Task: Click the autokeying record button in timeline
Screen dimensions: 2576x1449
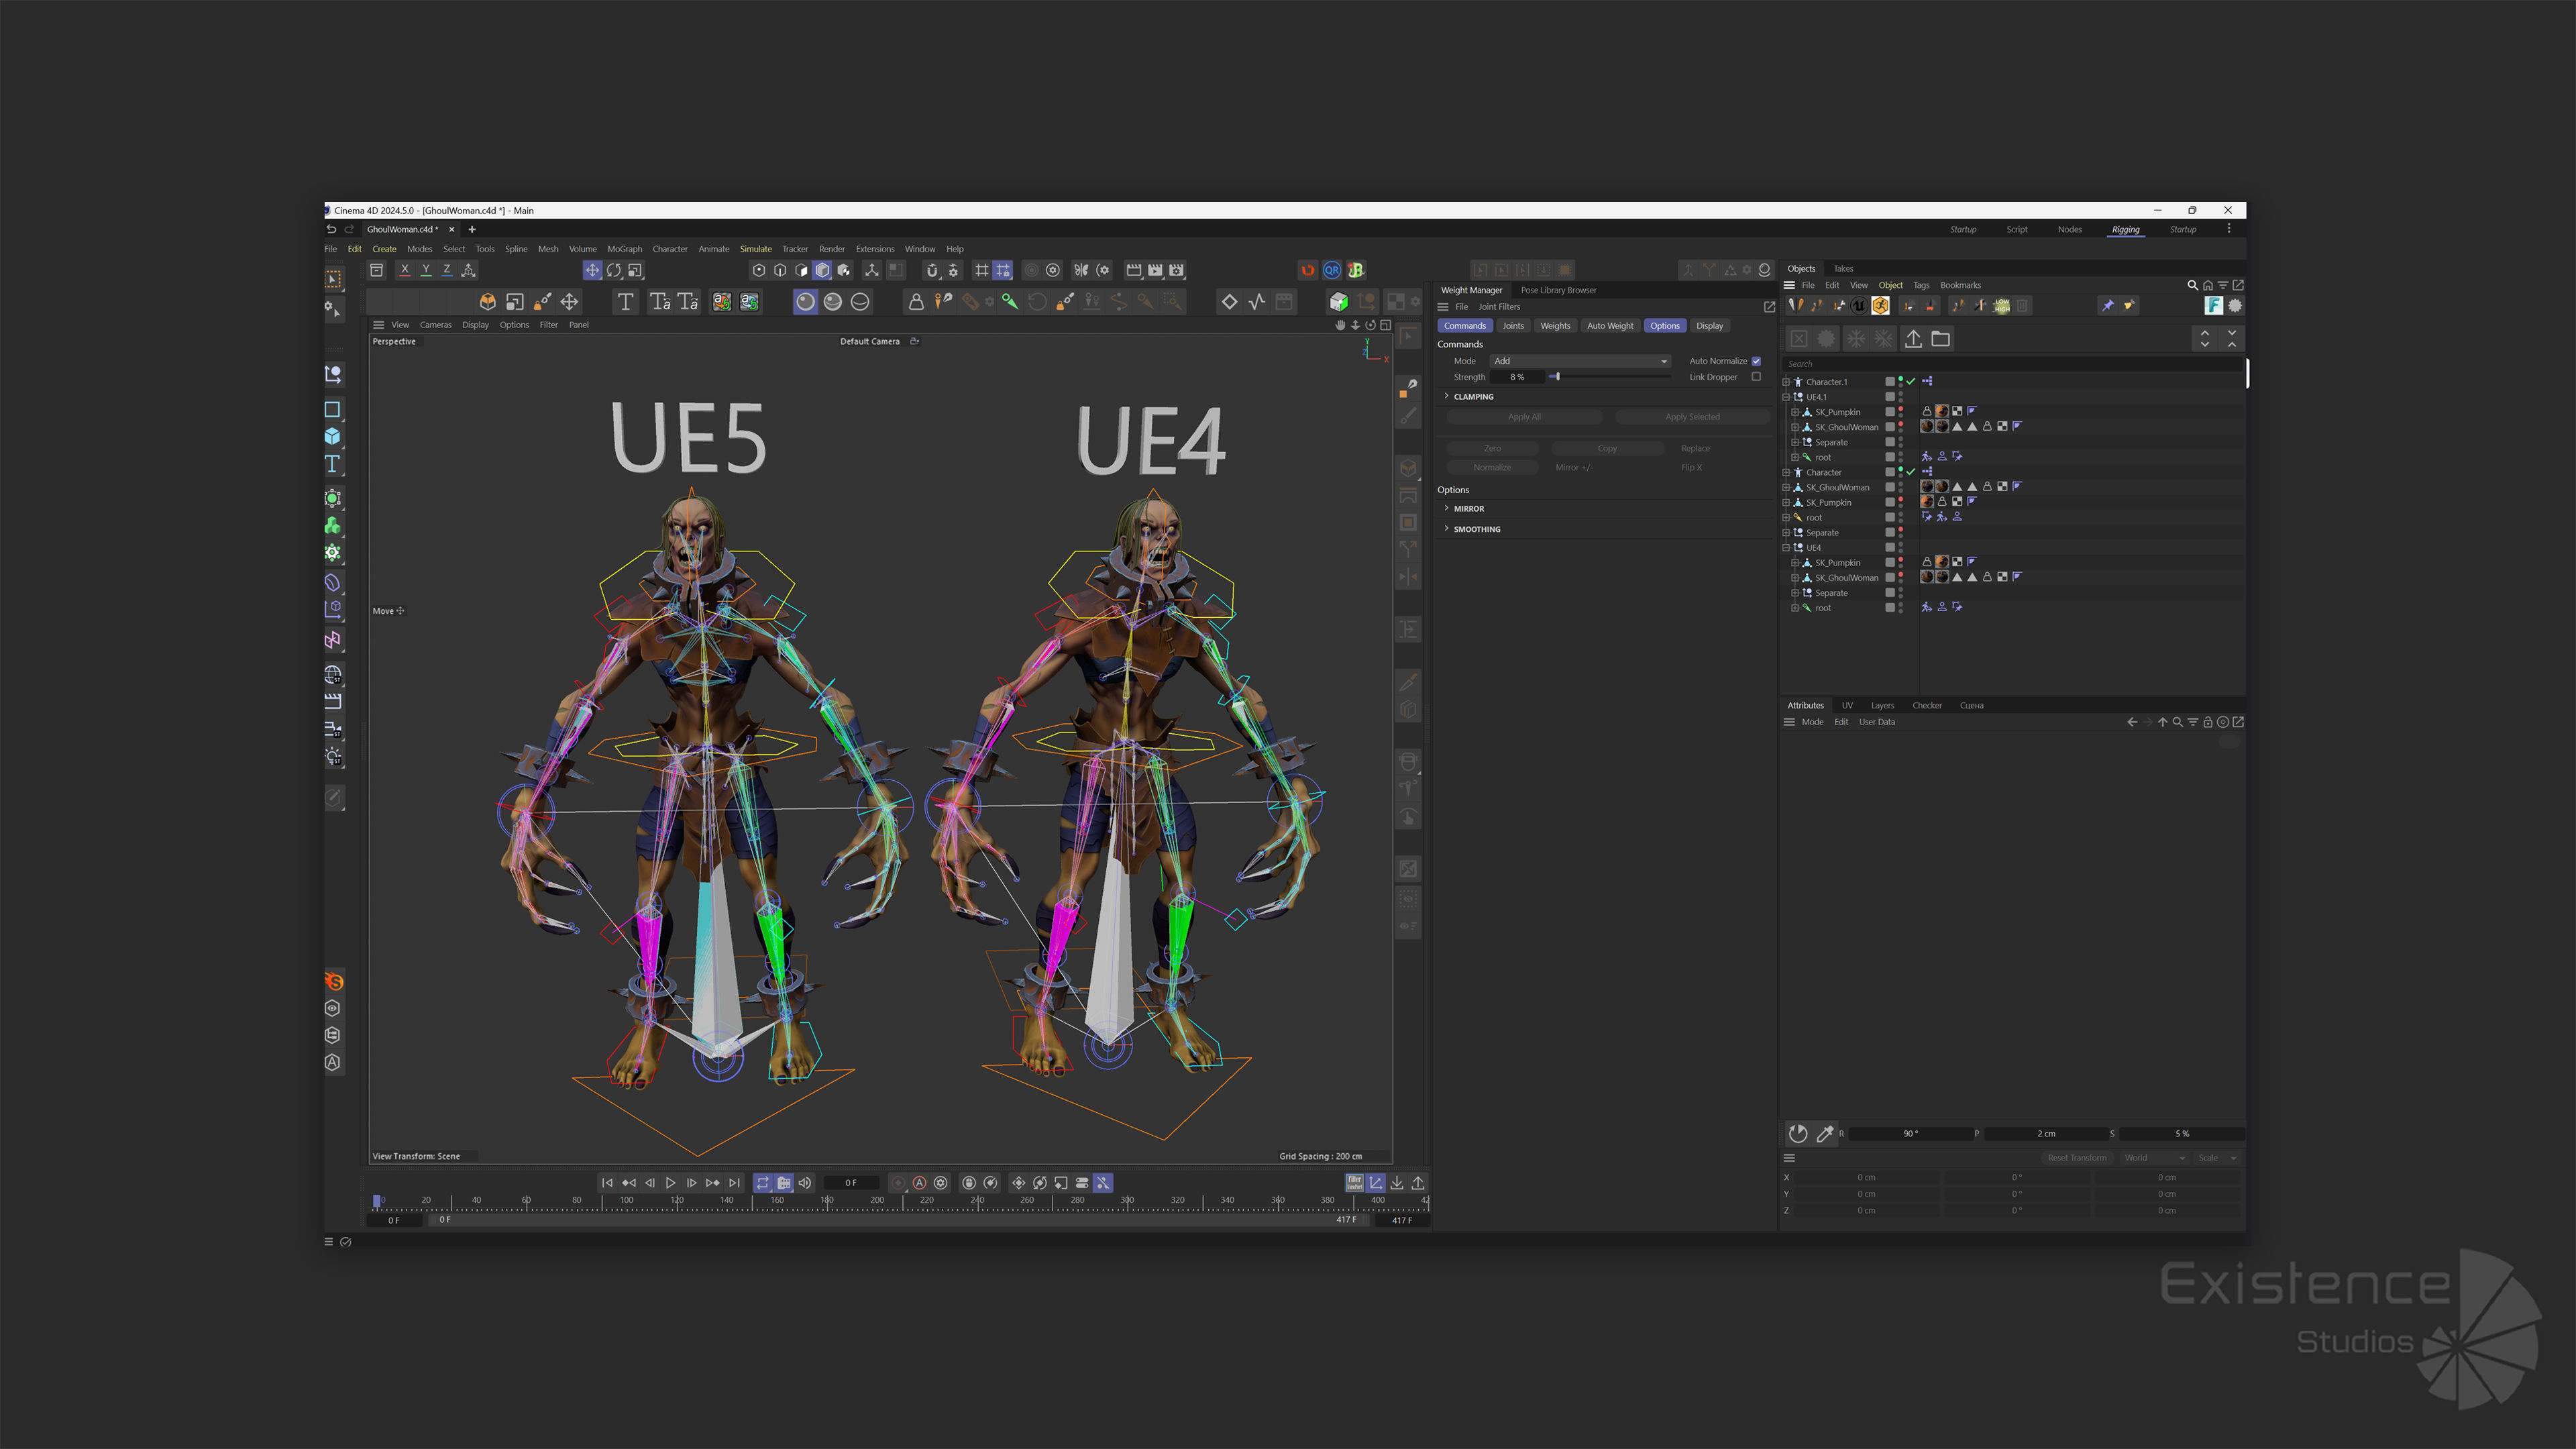Action: coord(919,1183)
